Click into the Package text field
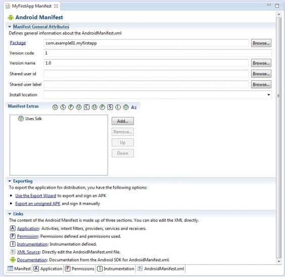This screenshot has width=285, height=277. [146, 43]
